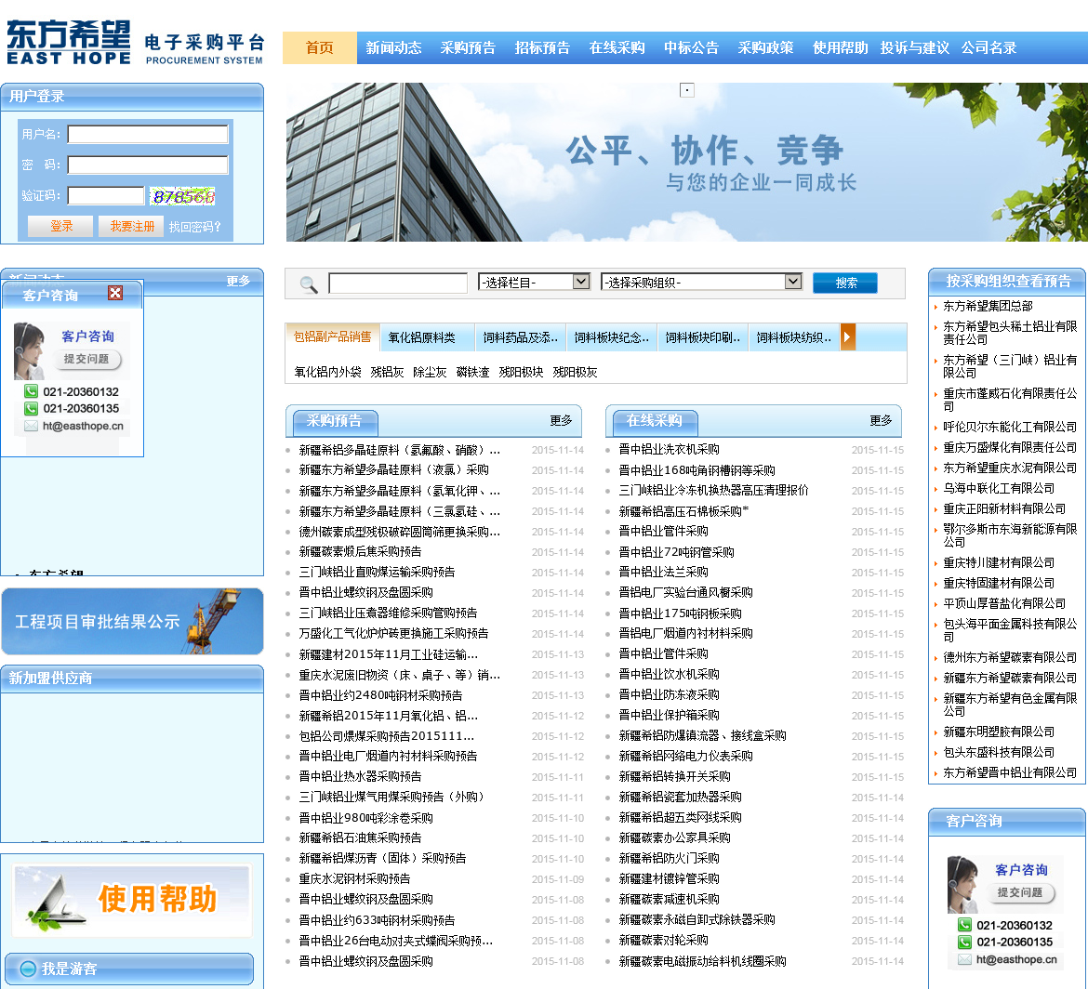Open 采购政策 in navigation bar
Screen dimensions: 1088x989
[x=765, y=47]
